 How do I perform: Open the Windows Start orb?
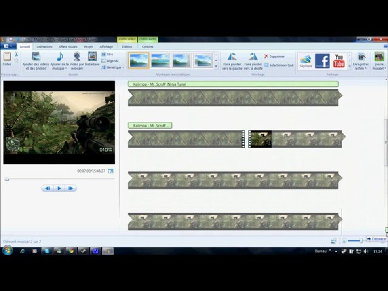7,251
